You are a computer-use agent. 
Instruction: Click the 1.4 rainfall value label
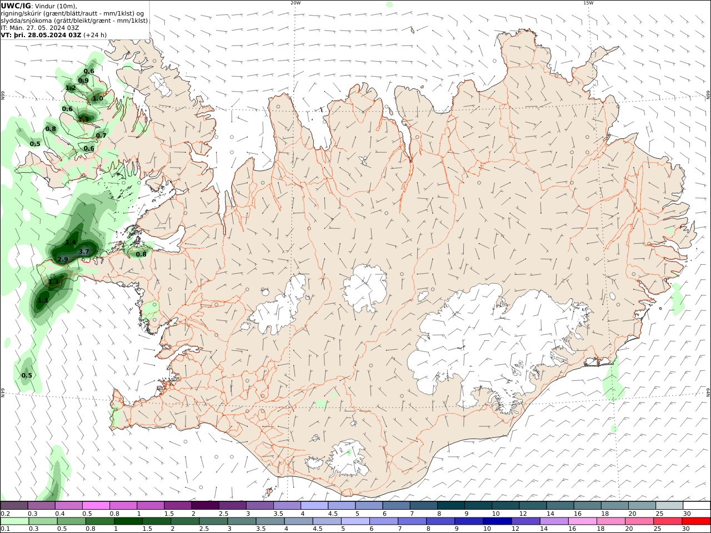pos(71,242)
